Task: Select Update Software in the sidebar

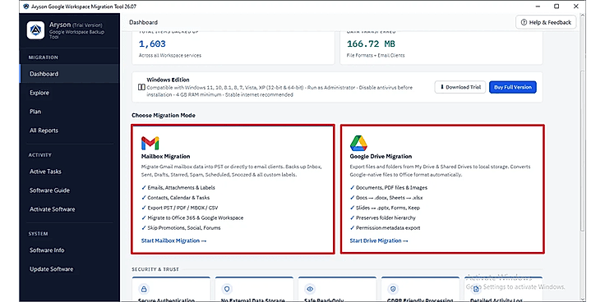Action: (x=69, y=269)
